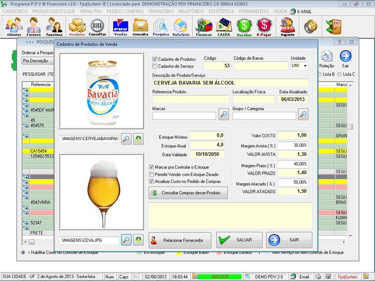Image resolution: width=375 pixels, height=281 pixels.
Task: Click the SAIR button in product form
Action: pos(289,240)
